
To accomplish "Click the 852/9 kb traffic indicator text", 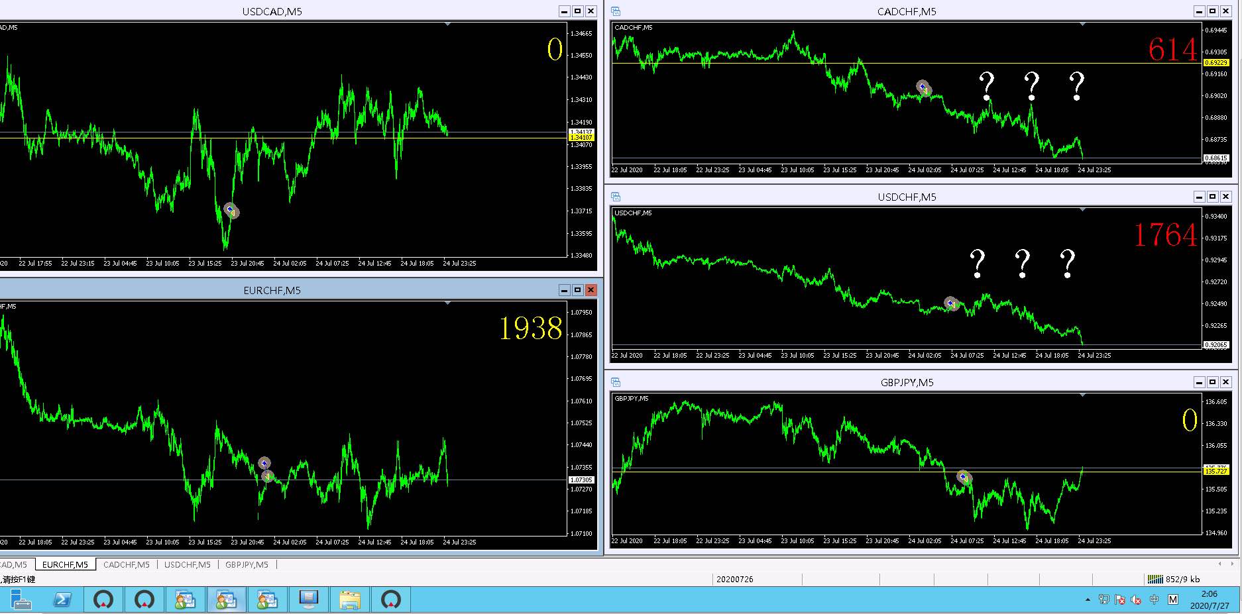I will [1182, 579].
